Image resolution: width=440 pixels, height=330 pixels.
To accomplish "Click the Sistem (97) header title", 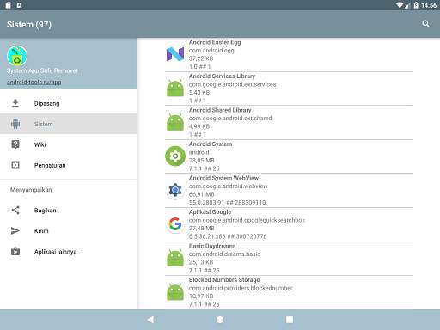I will (x=29, y=24).
